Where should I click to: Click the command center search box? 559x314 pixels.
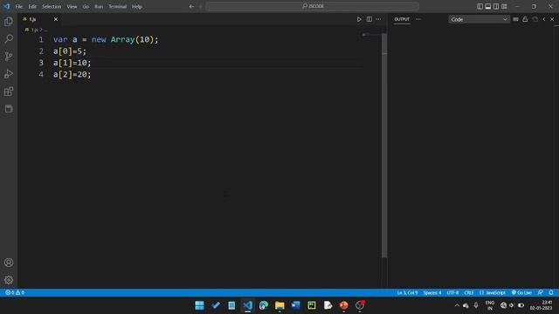[313, 6]
